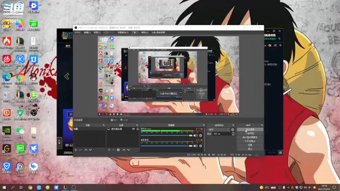Pop out the Sources dock panel

(x=137, y=125)
